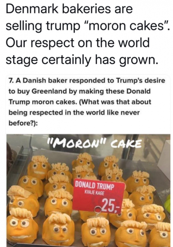Image resolution: width=173 pixels, height=247 pixels.
Task: Click the "Denmark bakeries are" tweet text
Action: [x=69, y=9]
